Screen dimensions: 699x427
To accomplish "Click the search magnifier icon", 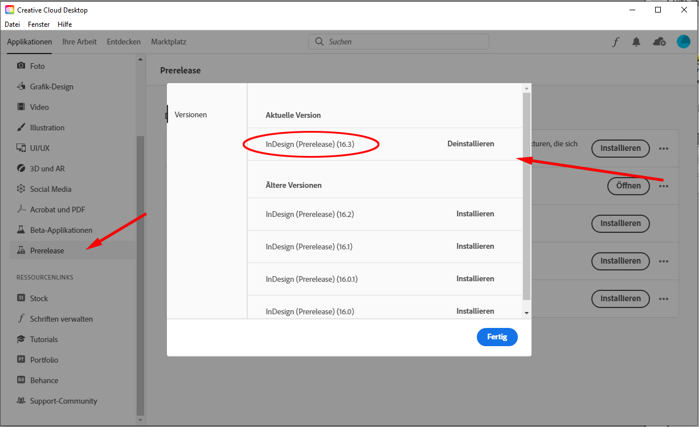I will click(x=320, y=42).
